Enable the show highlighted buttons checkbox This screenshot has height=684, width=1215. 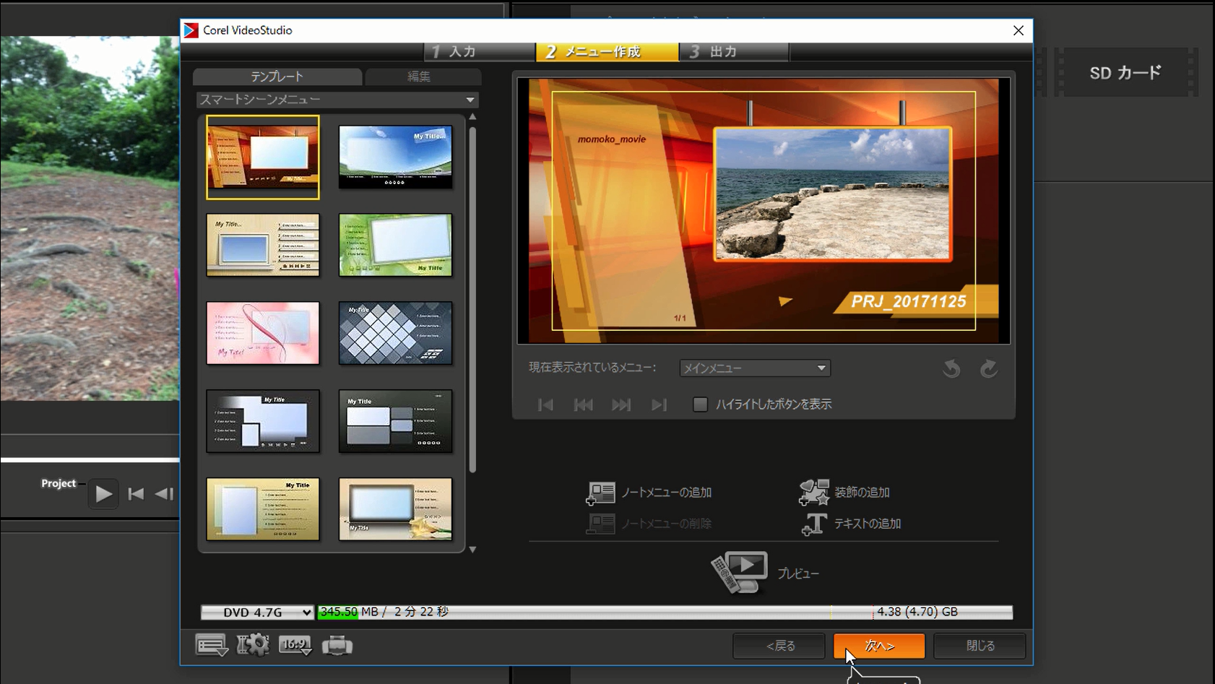[x=700, y=404]
